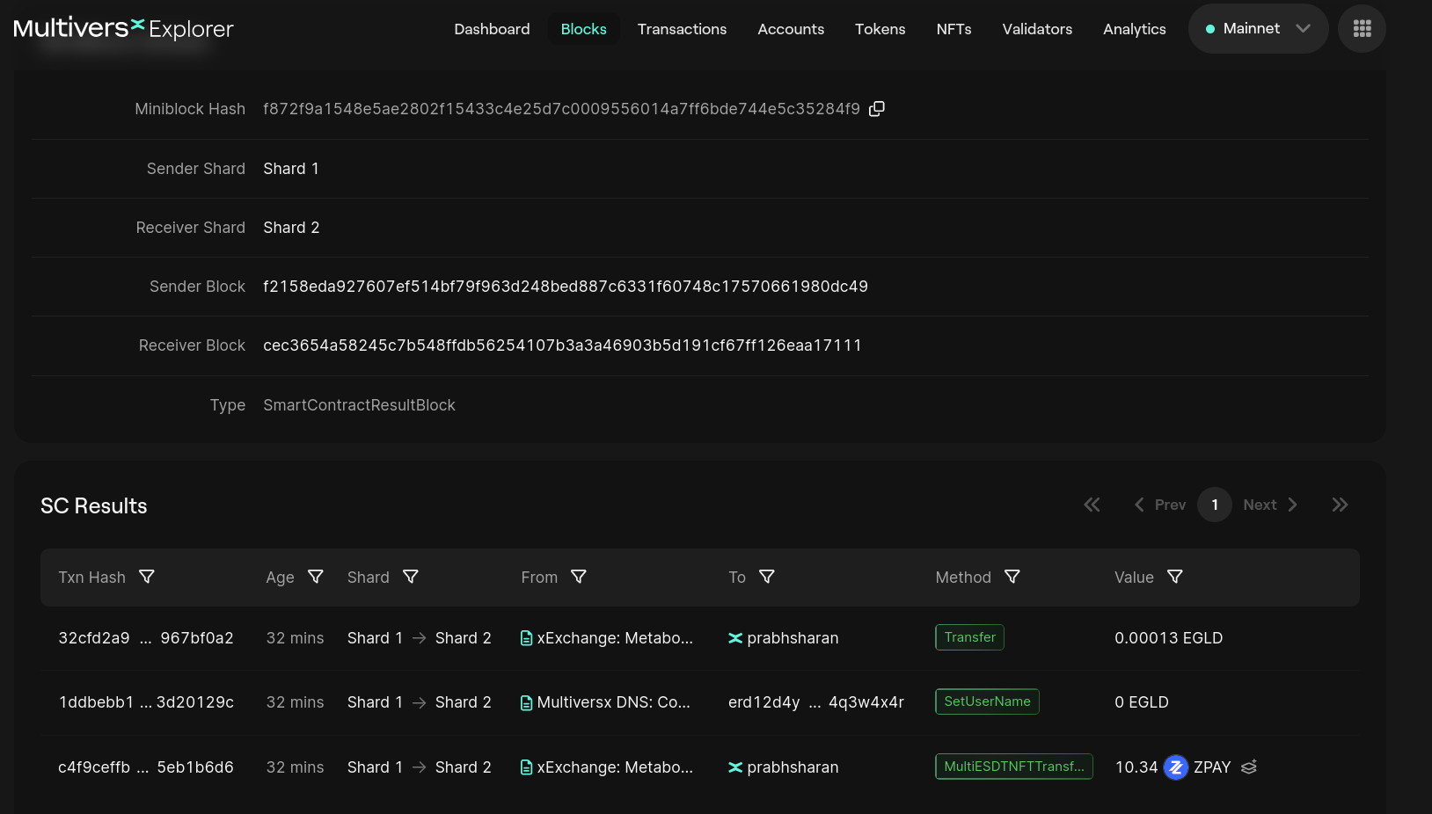
Task: Open the Shard column filter
Action: [411, 577]
